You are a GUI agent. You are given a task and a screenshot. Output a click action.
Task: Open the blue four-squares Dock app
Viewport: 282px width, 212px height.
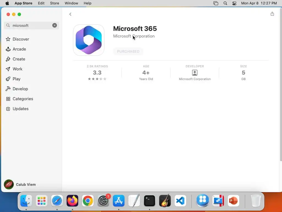click(x=203, y=201)
